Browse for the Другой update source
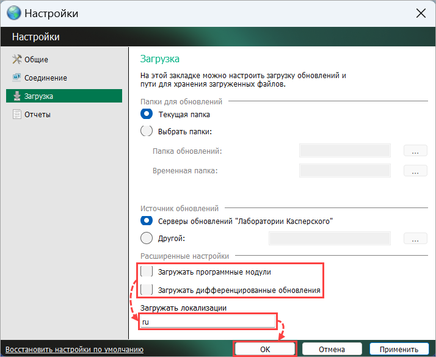Viewport: 436px width, 357px height. click(x=415, y=239)
